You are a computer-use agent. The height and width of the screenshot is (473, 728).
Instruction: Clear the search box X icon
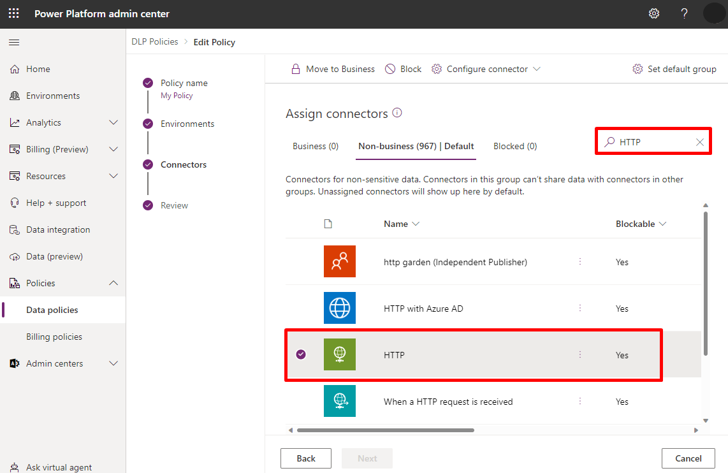tap(700, 142)
